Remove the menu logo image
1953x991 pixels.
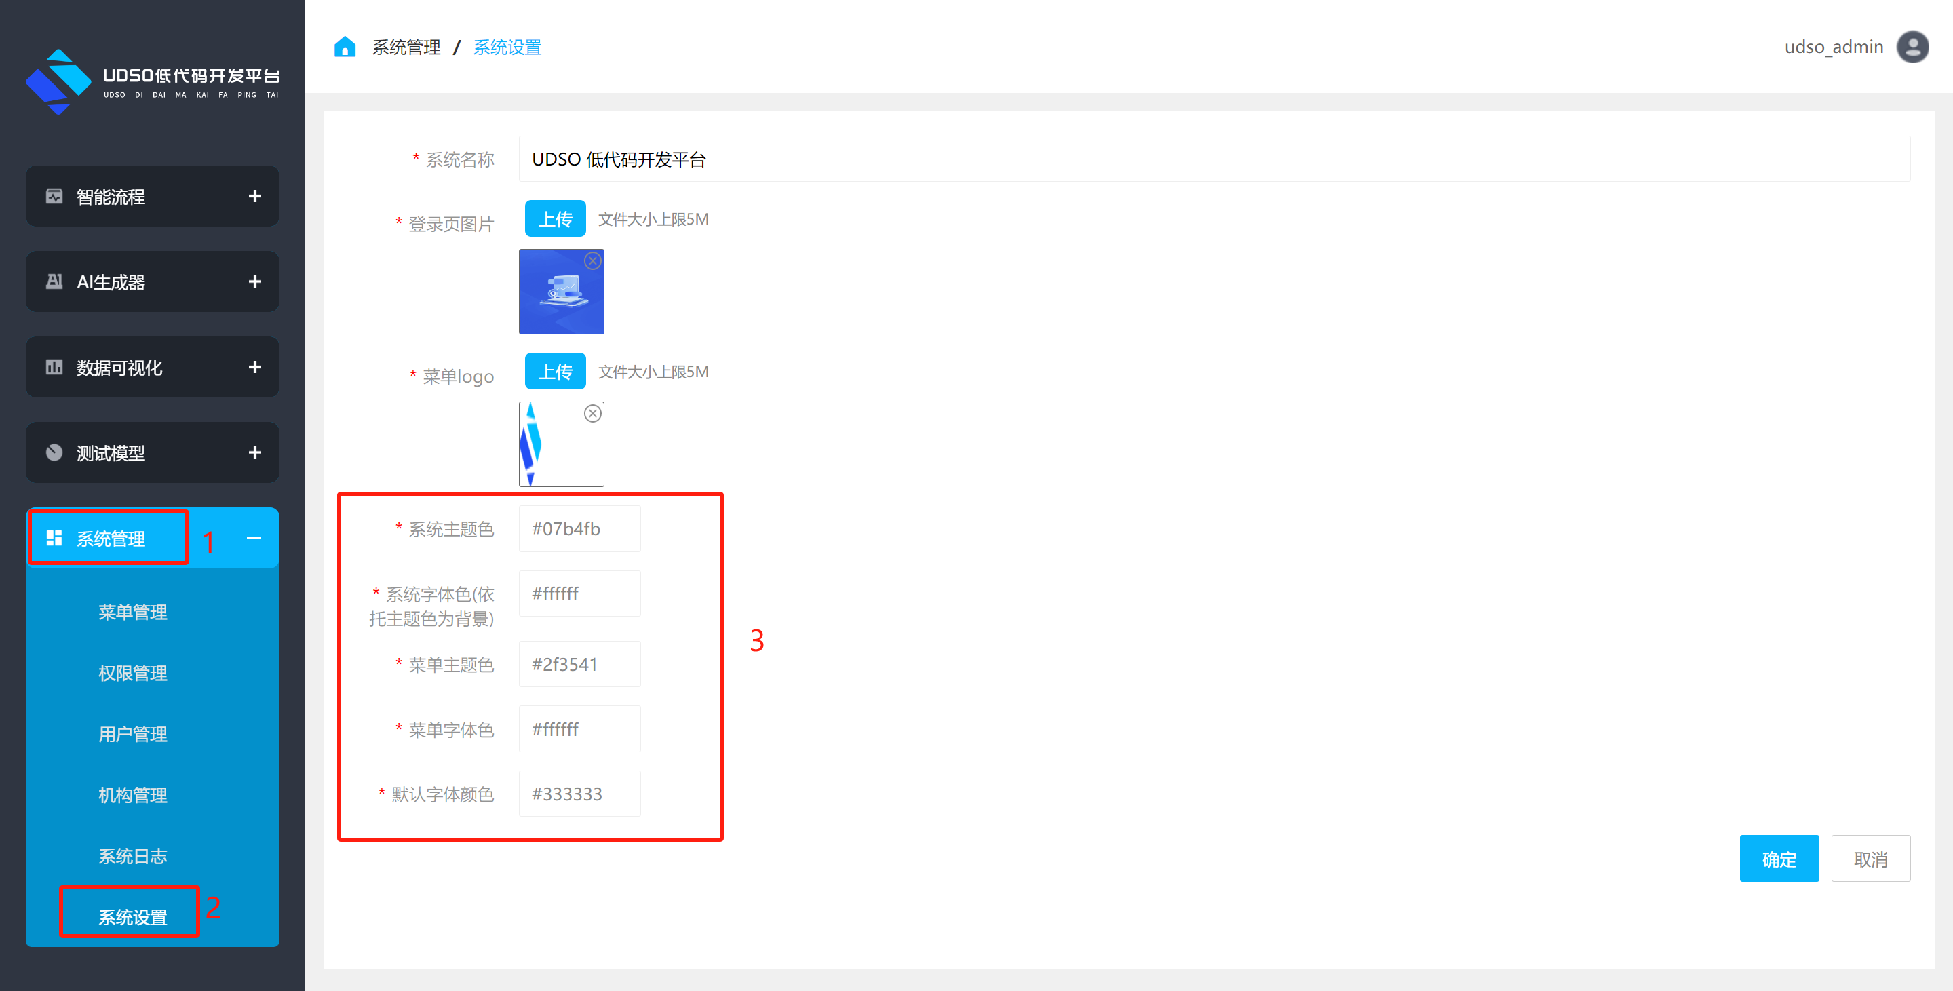592,414
